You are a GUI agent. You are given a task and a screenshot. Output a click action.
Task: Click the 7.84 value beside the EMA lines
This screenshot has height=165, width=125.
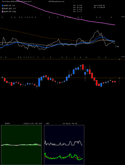pyautogui.click(x=117, y=46)
